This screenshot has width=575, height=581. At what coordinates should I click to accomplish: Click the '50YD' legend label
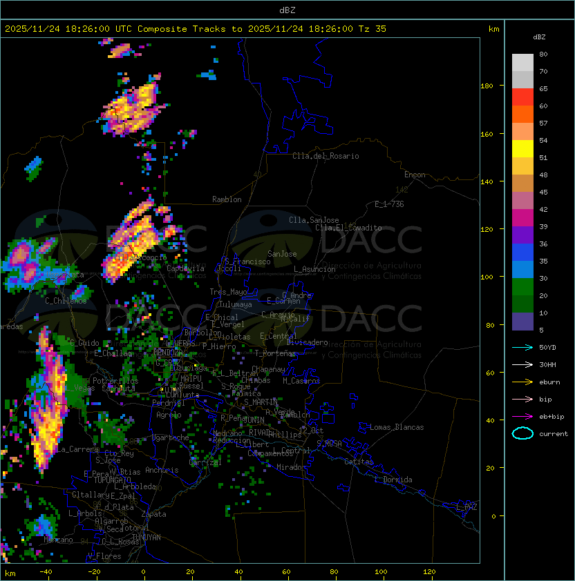547,348
